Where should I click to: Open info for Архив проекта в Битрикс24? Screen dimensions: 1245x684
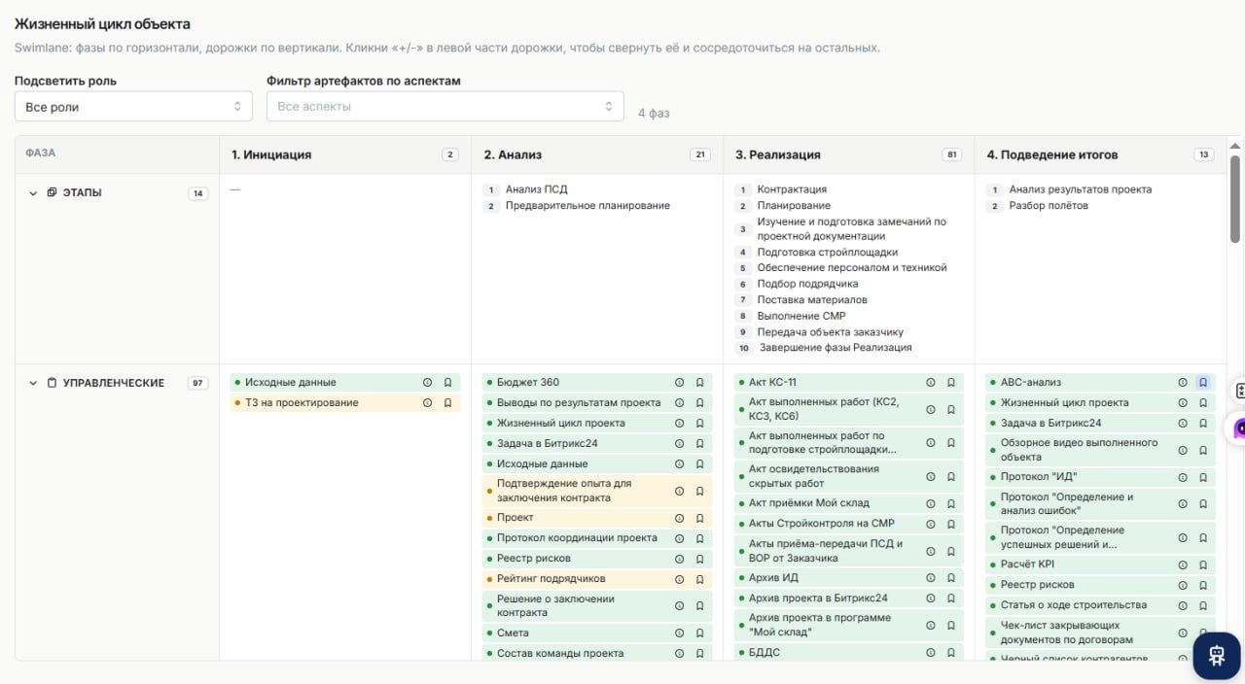click(931, 598)
